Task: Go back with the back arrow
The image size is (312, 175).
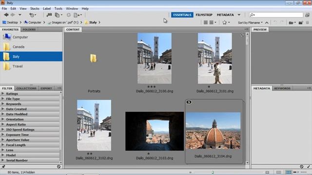Action: point(6,15)
